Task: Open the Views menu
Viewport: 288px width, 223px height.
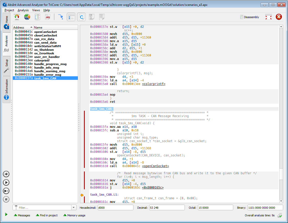Action: [36, 10]
